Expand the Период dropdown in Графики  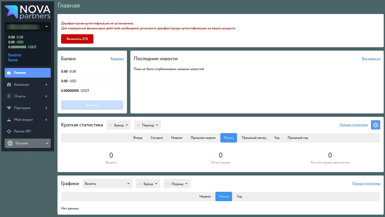(x=177, y=184)
